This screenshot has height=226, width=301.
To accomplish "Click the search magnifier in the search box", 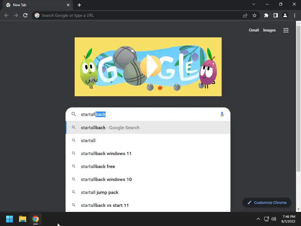I will pos(74,114).
